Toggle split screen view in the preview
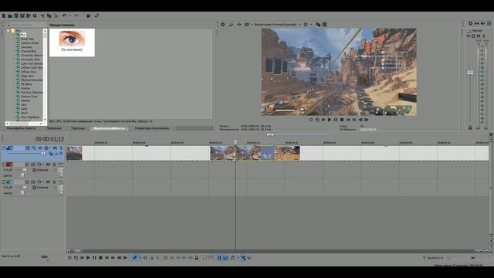 click(247, 24)
